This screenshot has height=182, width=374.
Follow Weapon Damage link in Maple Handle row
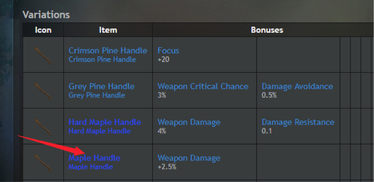coord(189,158)
